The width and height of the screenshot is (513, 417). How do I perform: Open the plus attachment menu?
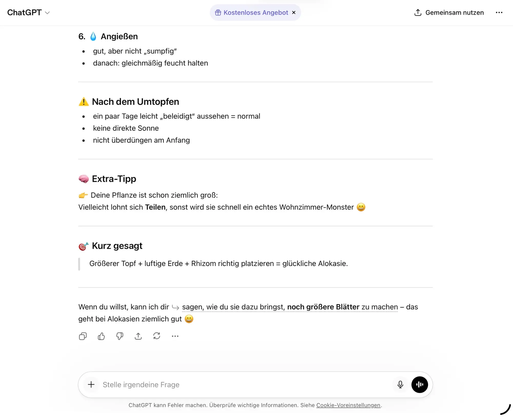coord(91,384)
